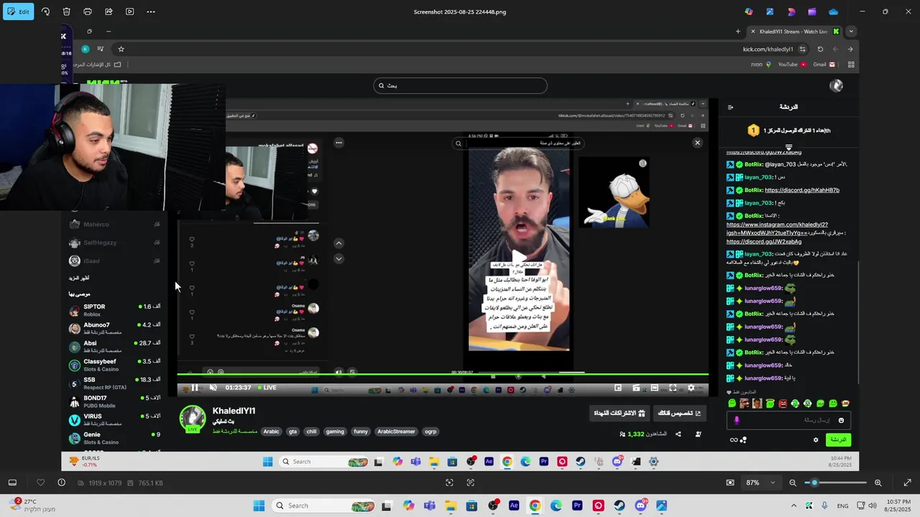The image size is (920, 517).
Task: Delete the screenshot with the trash icon
Action: click(66, 11)
